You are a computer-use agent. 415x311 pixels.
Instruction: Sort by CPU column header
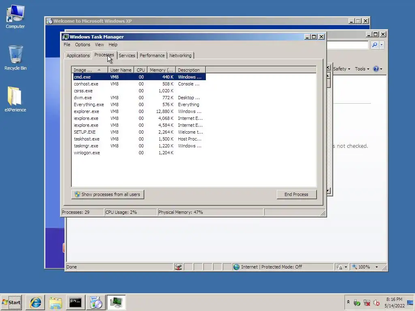[x=141, y=70]
